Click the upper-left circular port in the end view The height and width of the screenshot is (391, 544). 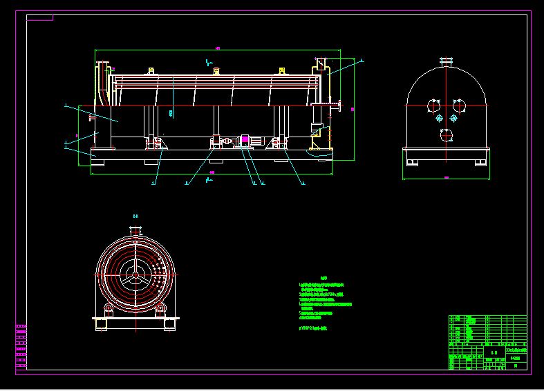(x=433, y=106)
